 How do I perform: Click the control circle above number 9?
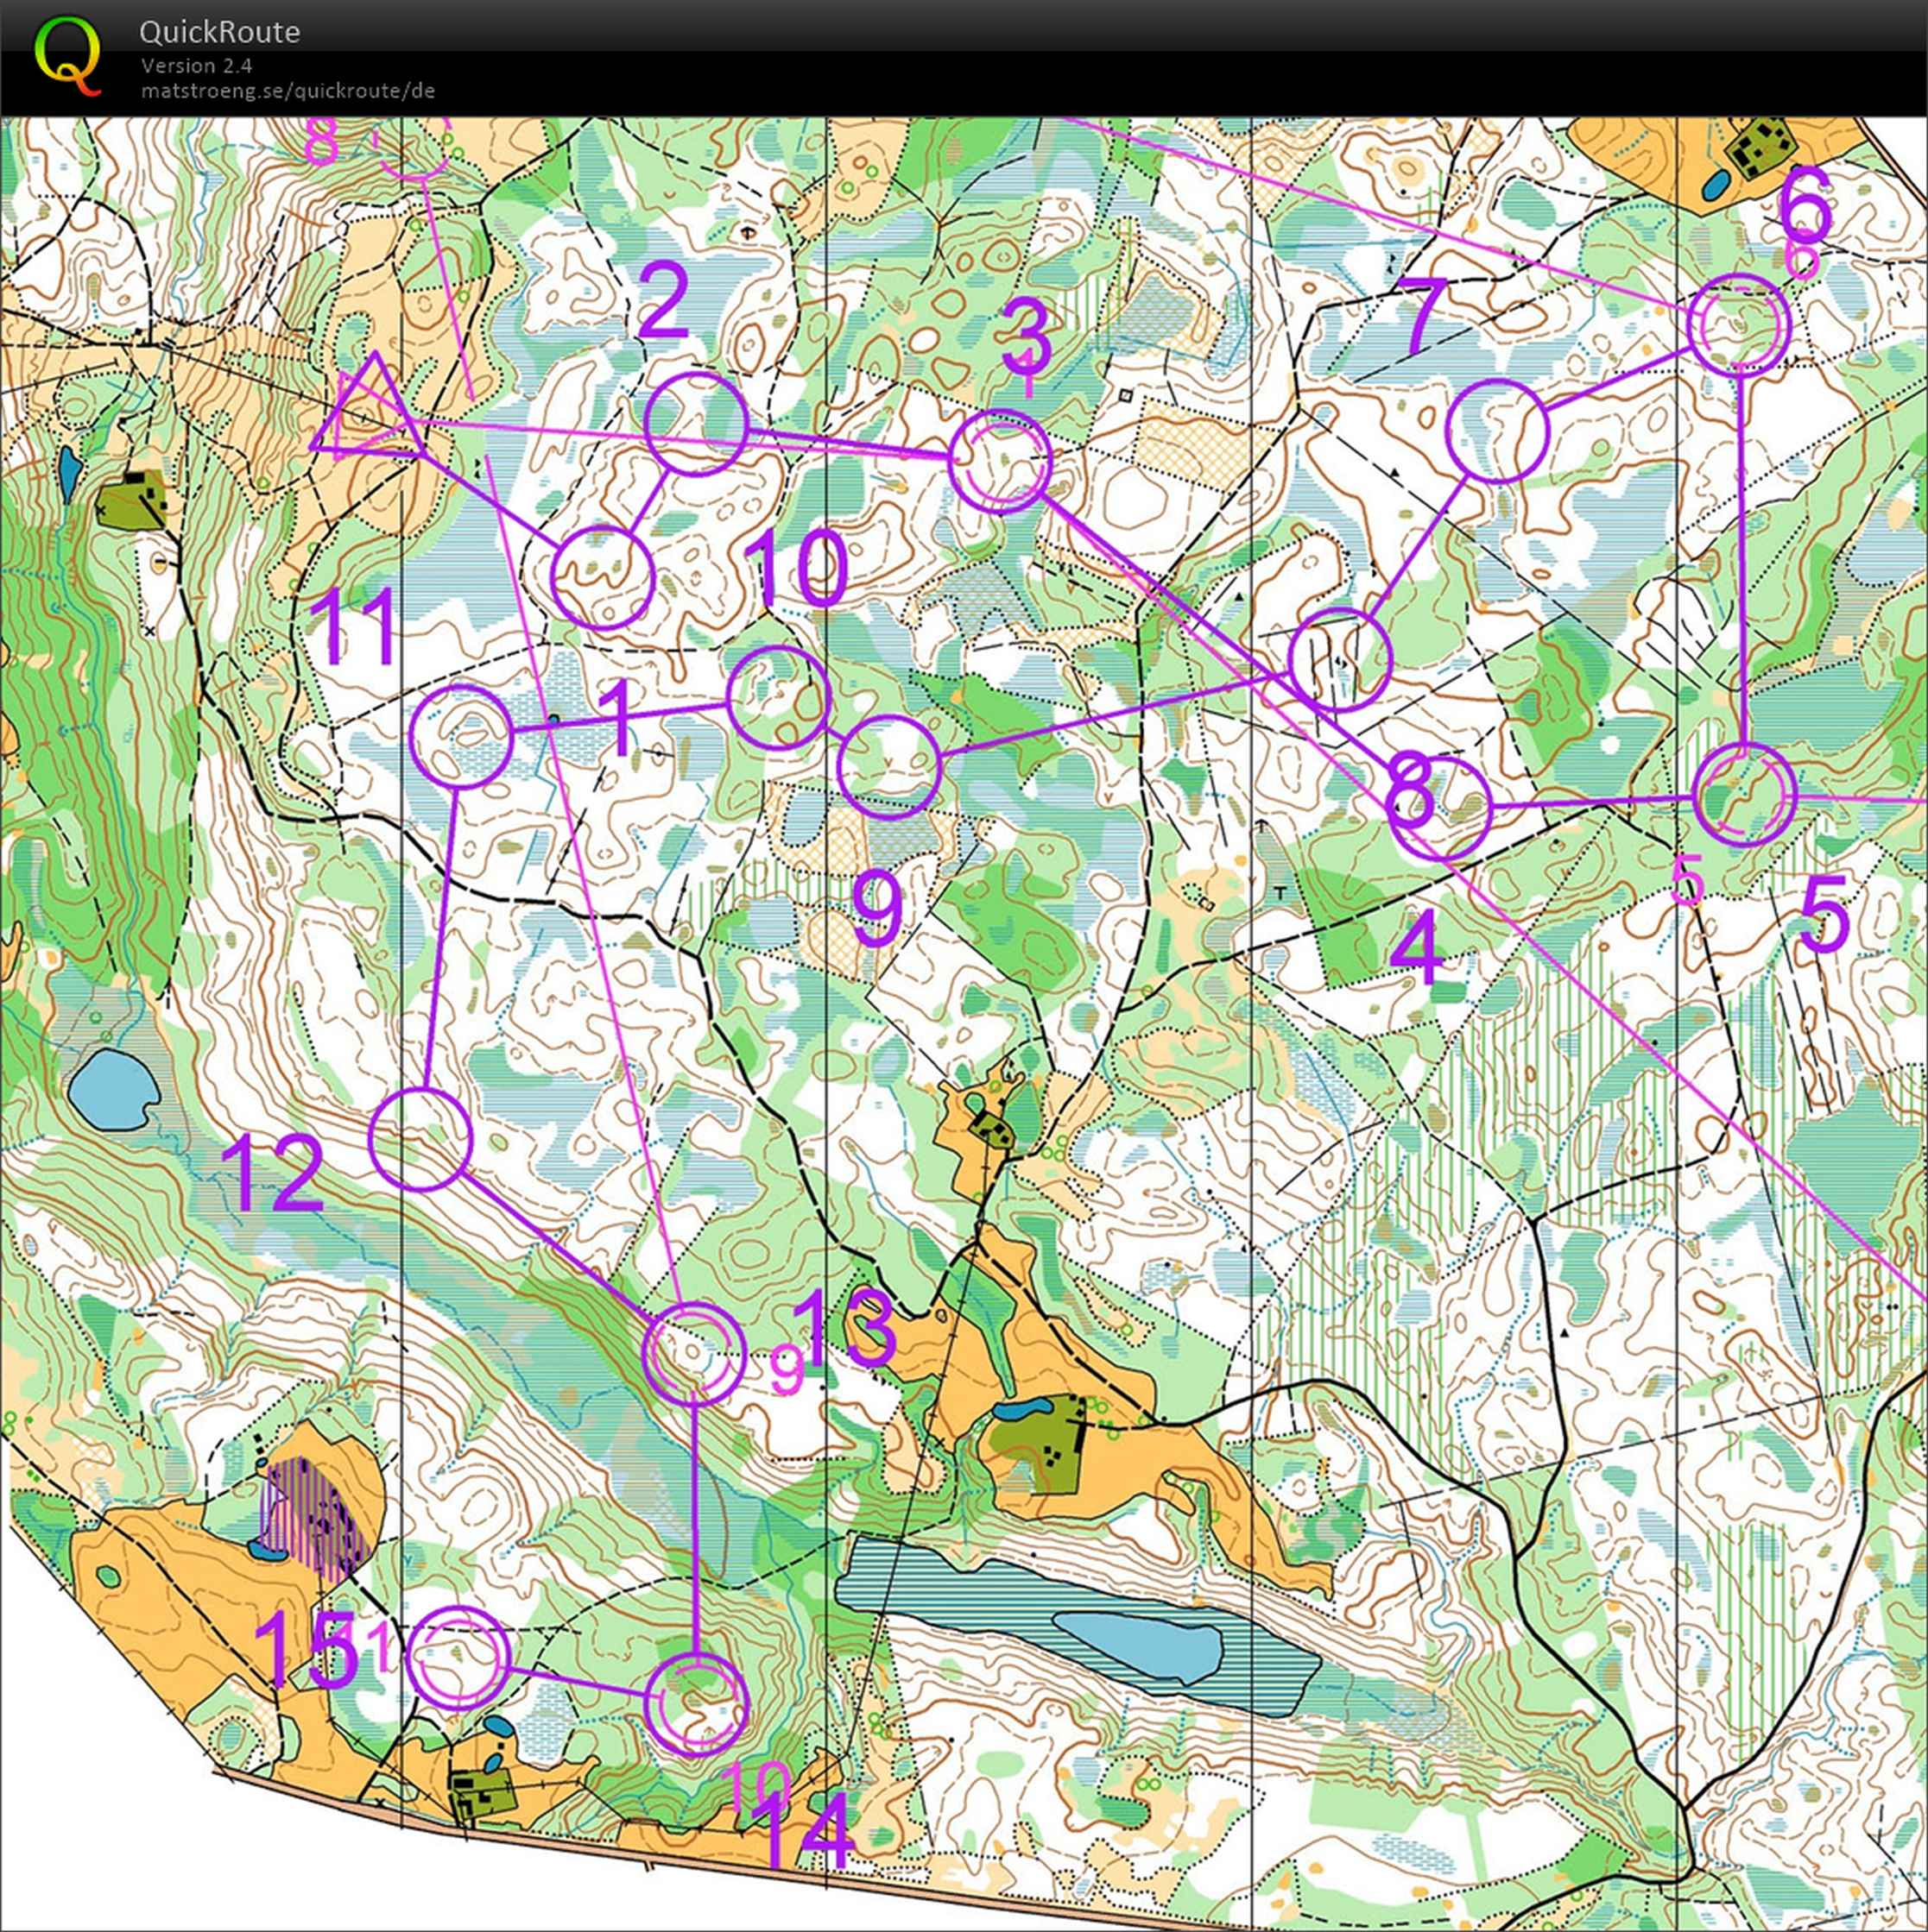coord(888,767)
